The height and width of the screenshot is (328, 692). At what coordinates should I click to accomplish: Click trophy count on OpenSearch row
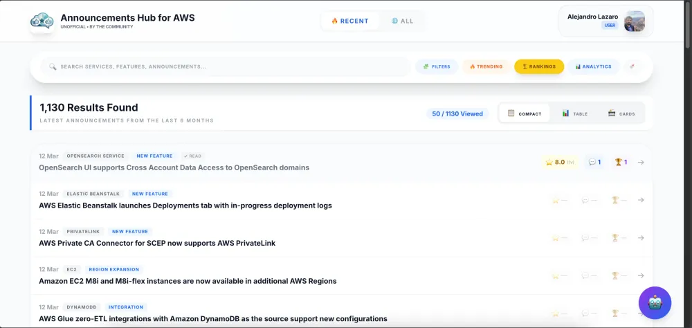coord(621,162)
